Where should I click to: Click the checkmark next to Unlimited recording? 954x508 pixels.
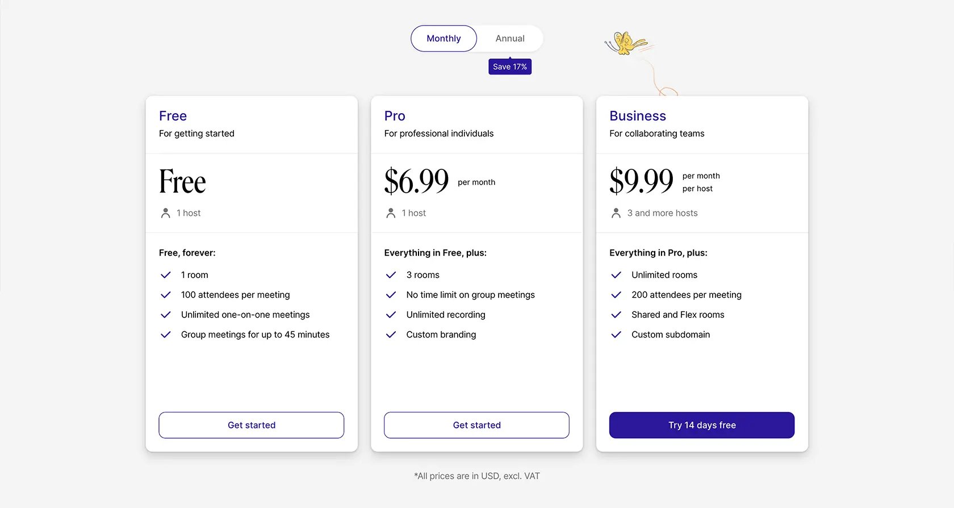(x=391, y=315)
